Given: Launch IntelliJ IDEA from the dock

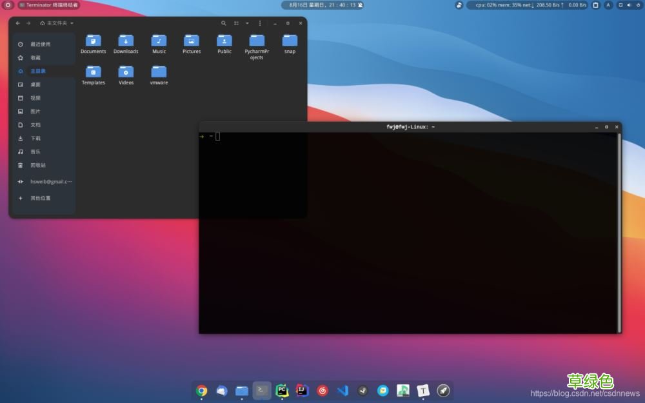Looking at the screenshot, I should click(x=301, y=391).
